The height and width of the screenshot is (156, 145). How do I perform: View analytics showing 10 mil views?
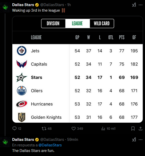(103, 128)
